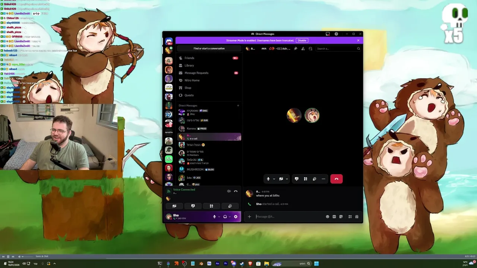Screen dimensions: 477x268
Task: Expand camera options in call
Action: [x=287, y=179]
